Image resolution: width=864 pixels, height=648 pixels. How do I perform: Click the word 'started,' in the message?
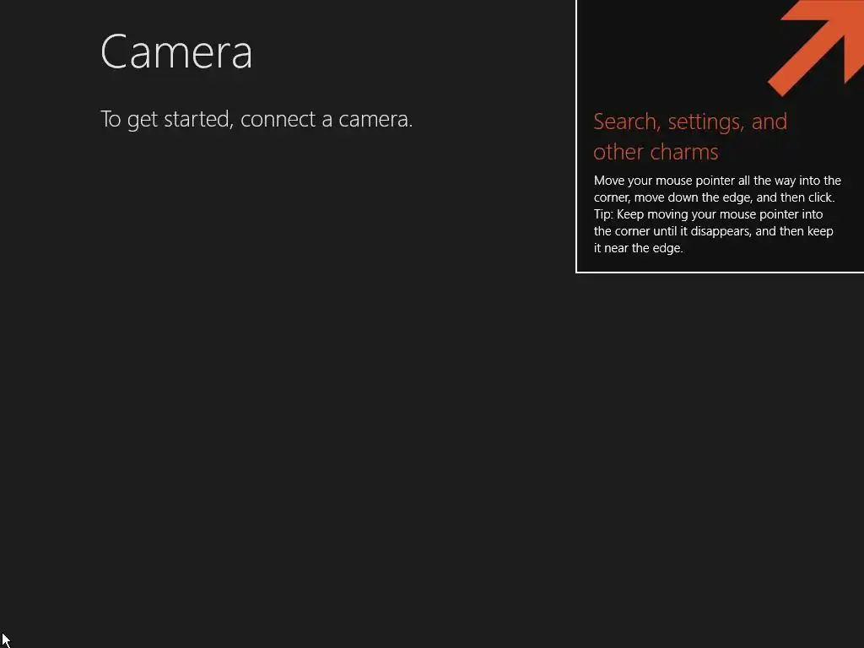click(198, 119)
